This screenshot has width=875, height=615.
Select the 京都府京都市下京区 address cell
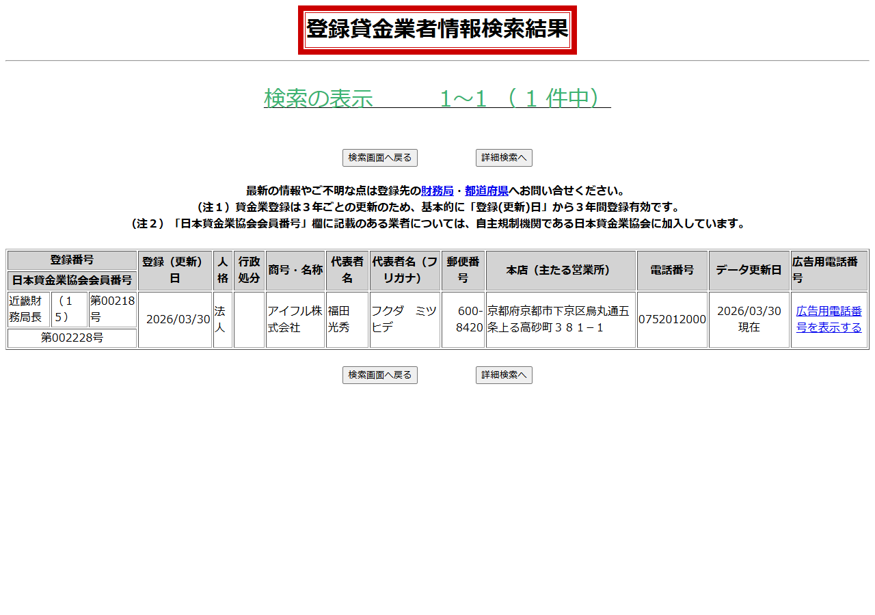tap(561, 320)
